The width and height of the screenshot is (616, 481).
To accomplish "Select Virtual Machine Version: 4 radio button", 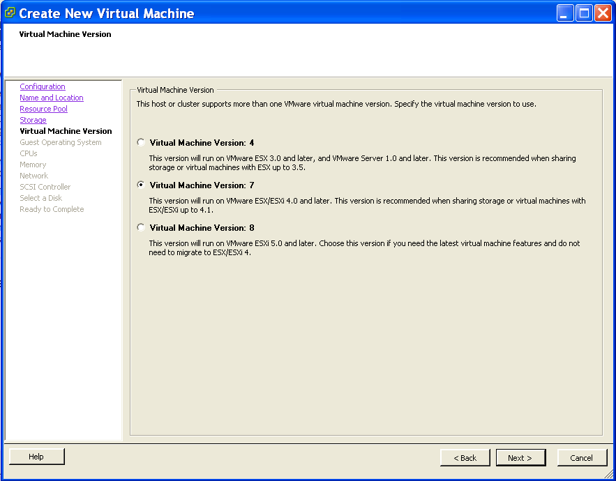I will click(x=141, y=142).
